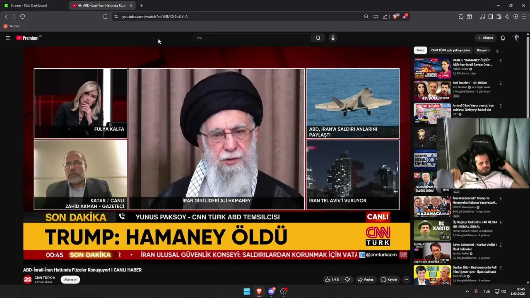530x298 pixels.
Task: Toggle the taskbar microphone tray icon
Action: click(476, 291)
